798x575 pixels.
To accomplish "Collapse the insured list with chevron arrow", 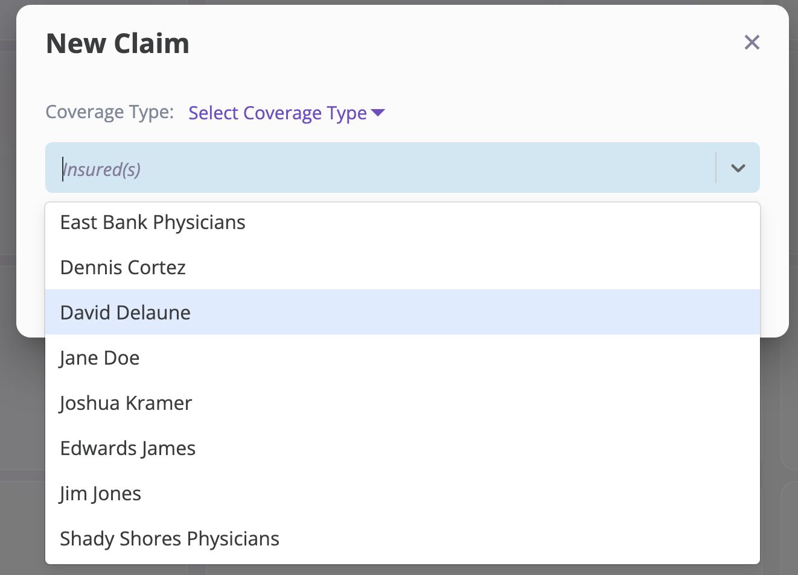I will [x=738, y=168].
